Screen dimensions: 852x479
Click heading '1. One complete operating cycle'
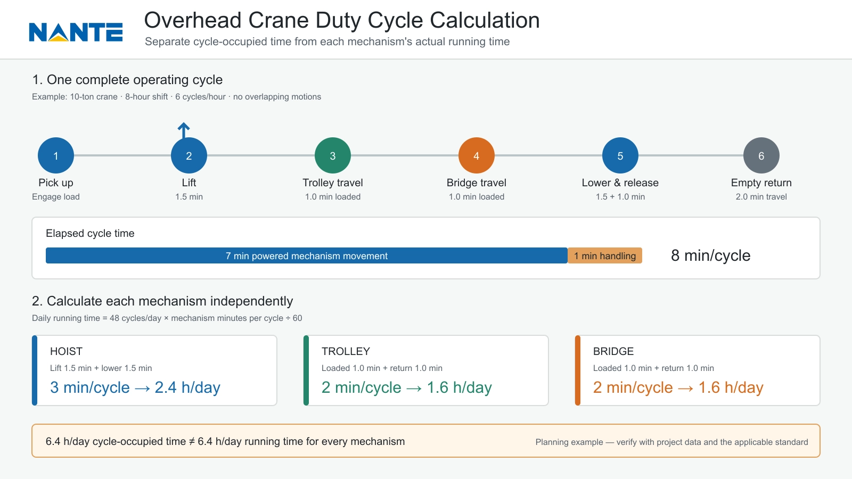click(x=127, y=80)
